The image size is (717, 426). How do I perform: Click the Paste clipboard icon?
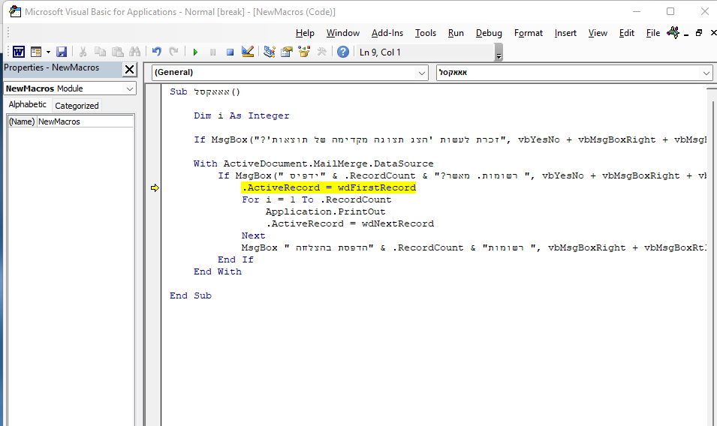[x=118, y=52]
